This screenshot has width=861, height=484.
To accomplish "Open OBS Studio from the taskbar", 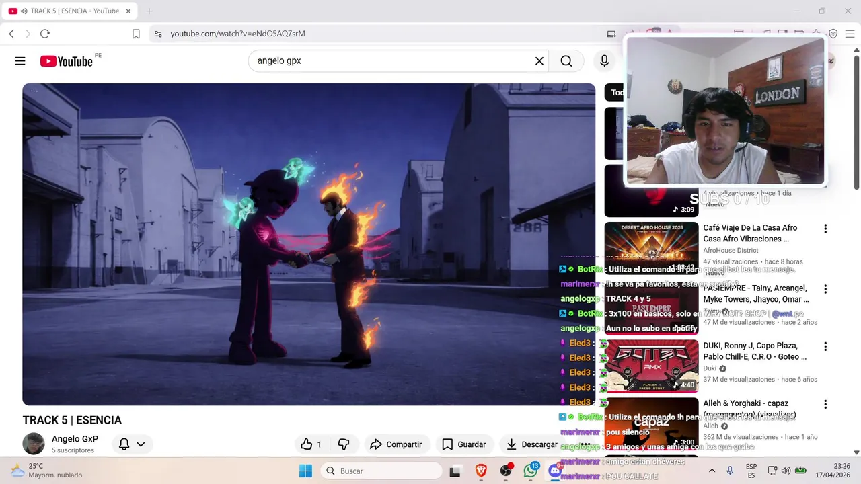I will pyautogui.click(x=506, y=471).
